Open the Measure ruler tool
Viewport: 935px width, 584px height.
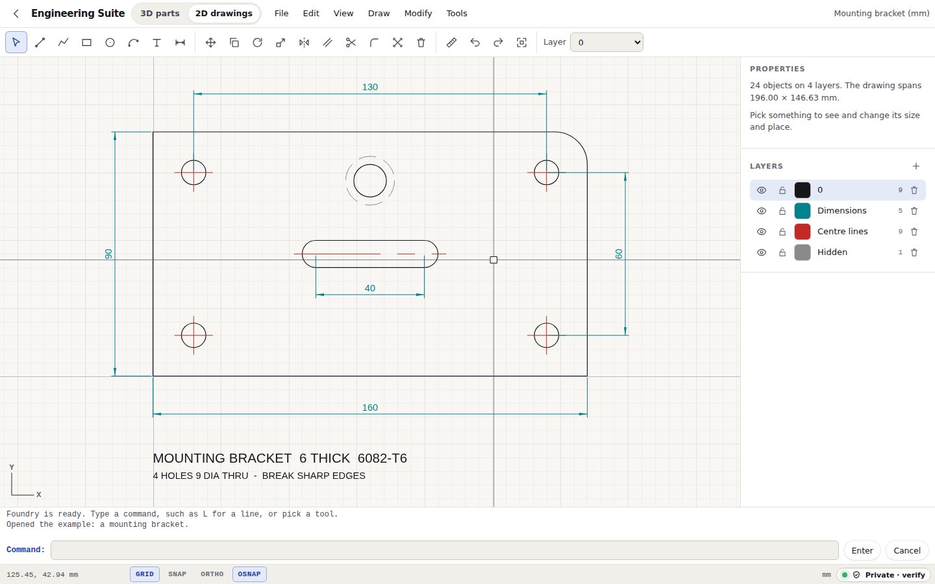pyautogui.click(x=451, y=42)
